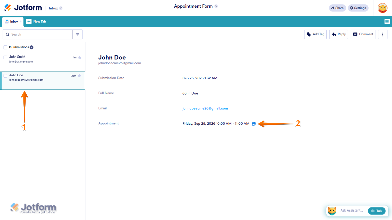This screenshot has width=392, height=220.
Task: Open the johndoeacme26@gmail.com email link
Action: (x=205, y=108)
